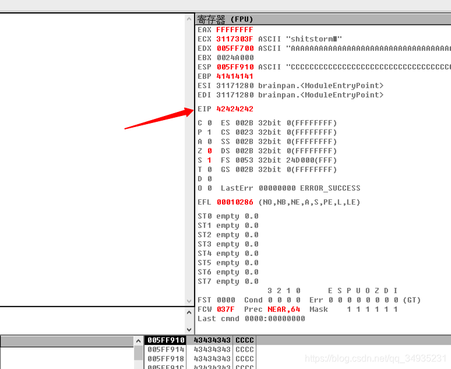The image size is (451, 369).
Task: Select the ST6 empty register line
Action: 228,272
